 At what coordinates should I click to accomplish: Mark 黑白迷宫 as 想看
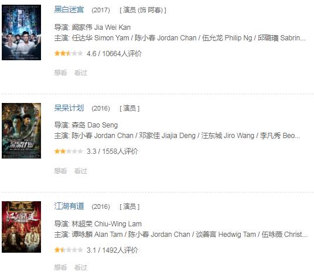pyautogui.click(x=60, y=73)
